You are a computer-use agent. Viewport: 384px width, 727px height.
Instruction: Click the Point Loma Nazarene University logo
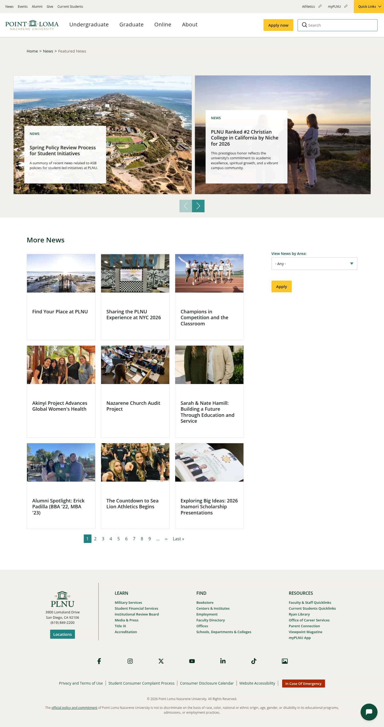32,25
